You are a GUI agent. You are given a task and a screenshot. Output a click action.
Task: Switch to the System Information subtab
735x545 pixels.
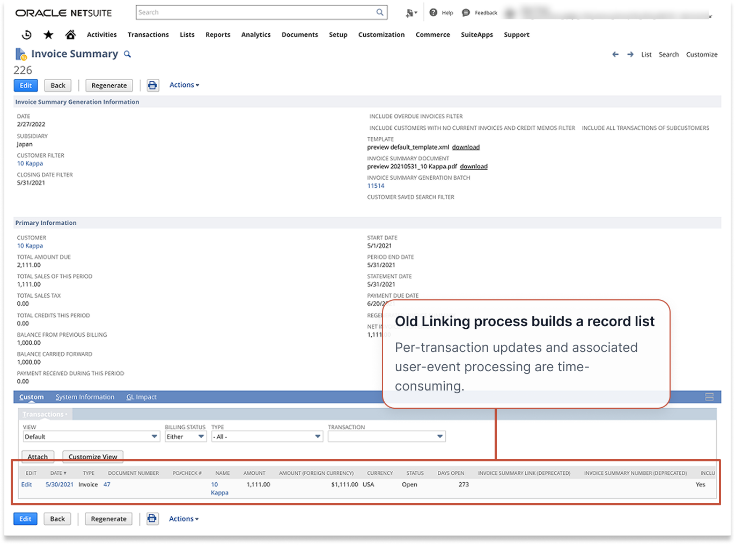pyautogui.click(x=85, y=397)
